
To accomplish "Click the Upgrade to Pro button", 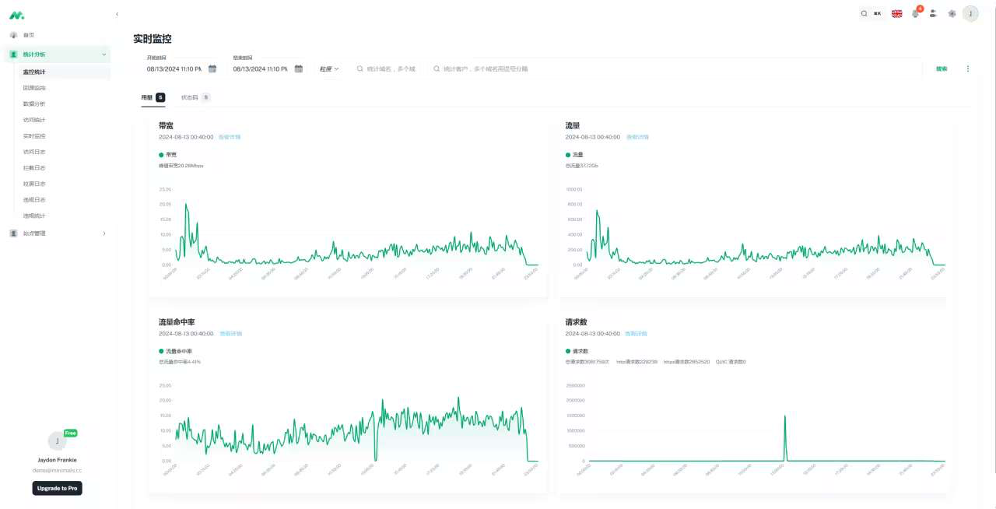I will point(57,488).
